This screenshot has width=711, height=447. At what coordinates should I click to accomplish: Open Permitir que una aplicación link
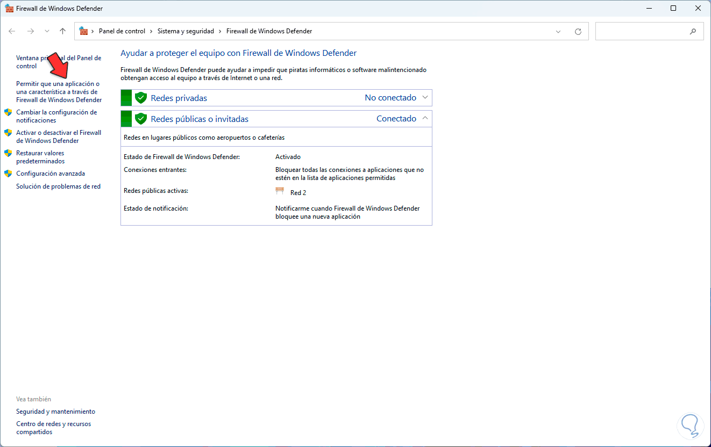[59, 92]
